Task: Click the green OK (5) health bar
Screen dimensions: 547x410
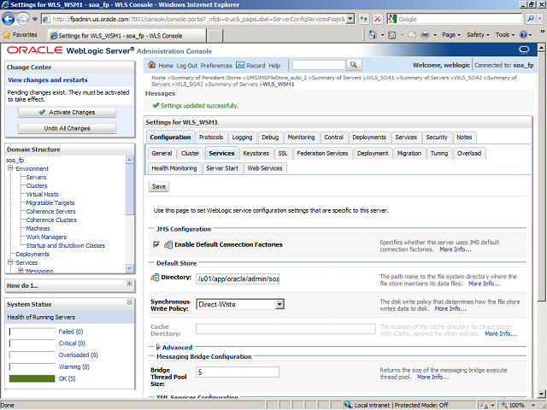Action: [32, 378]
